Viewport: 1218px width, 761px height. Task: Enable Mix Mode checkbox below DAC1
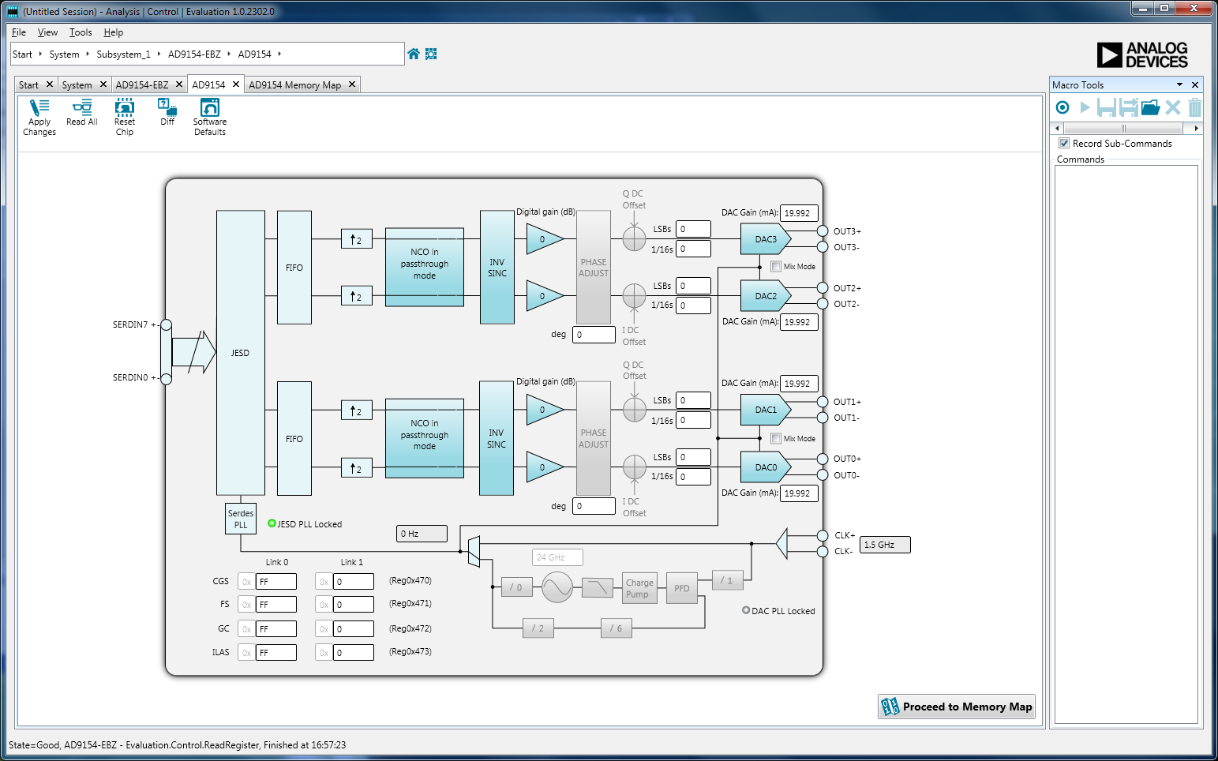coord(776,439)
